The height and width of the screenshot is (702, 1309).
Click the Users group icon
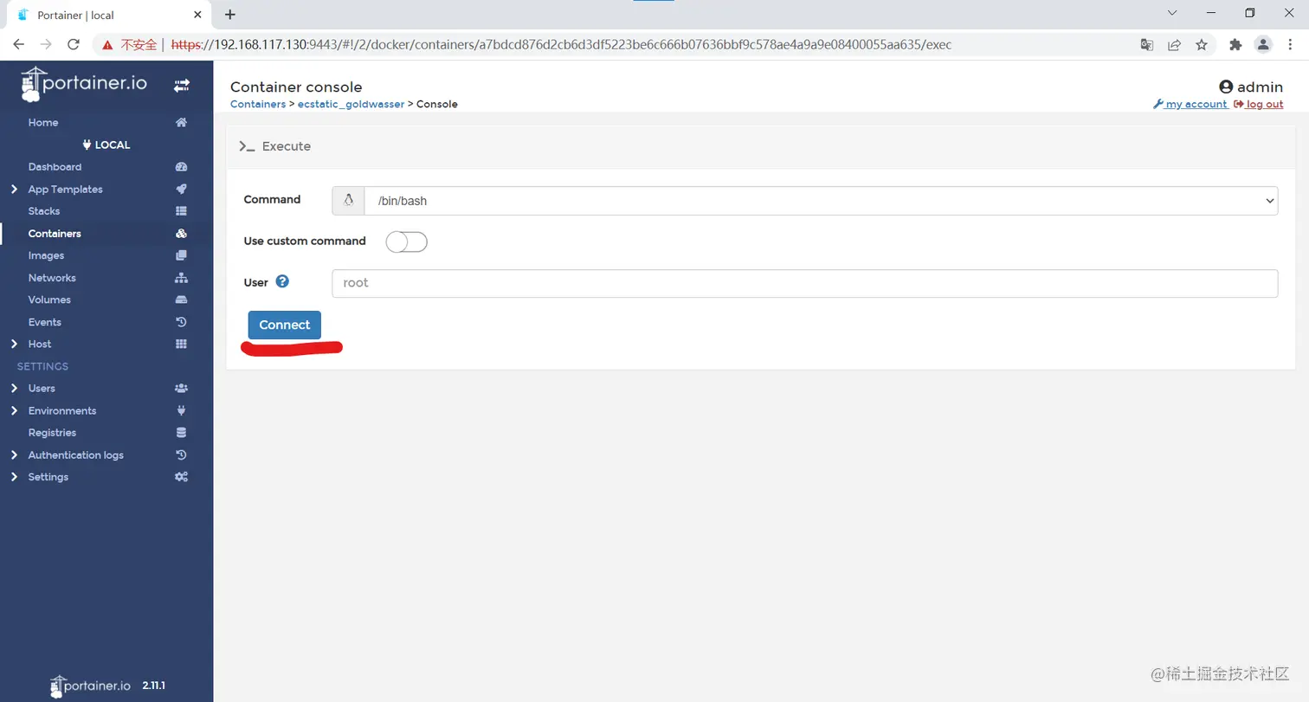[x=181, y=389]
